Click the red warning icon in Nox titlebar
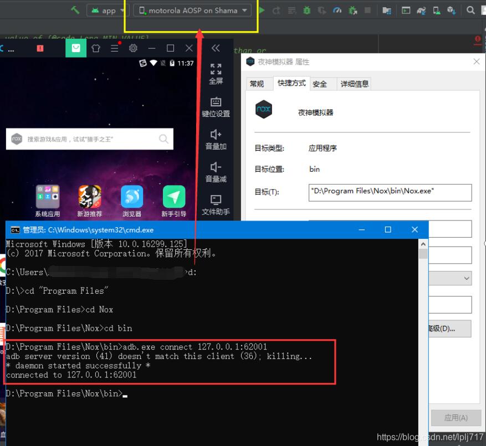Viewport: 486px width, 446px height. [x=40, y=48]
